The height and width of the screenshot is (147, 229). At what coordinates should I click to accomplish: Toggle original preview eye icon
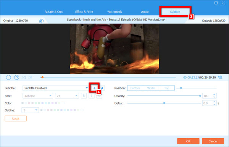click(x=41, y=21)
